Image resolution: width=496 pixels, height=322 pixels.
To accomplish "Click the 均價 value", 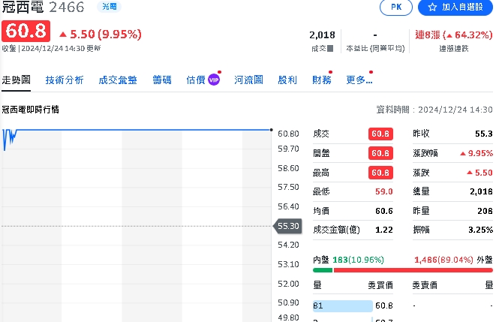I will pyautogui.click(x=383, y=211).
